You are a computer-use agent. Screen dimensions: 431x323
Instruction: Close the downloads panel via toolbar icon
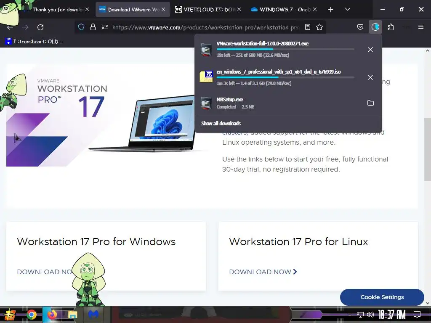[375, 27]
